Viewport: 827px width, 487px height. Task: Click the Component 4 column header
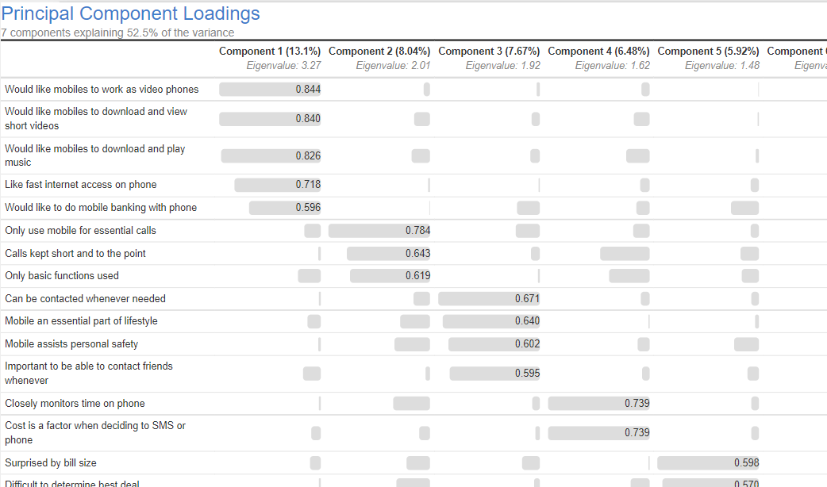pos(598,51)
